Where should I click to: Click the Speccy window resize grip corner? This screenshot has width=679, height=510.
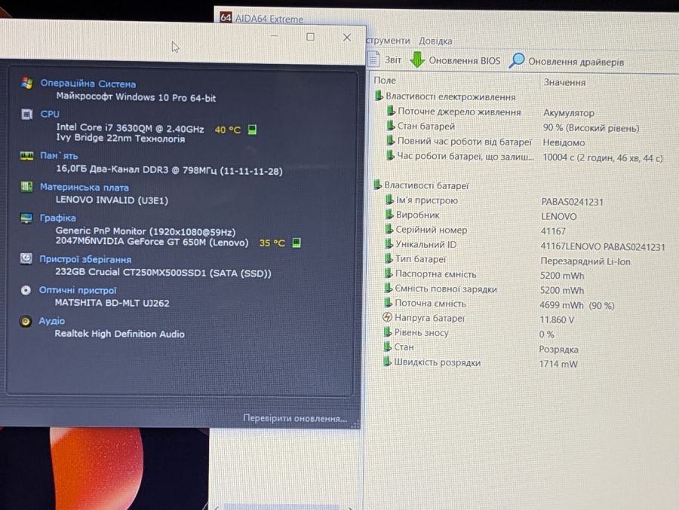[355, 425]
